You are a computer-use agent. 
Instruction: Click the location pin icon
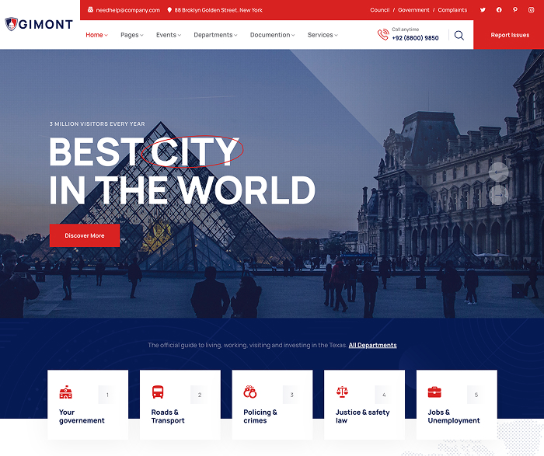coord(169,10)
